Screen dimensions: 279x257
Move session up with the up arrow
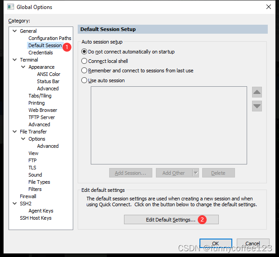[257, 92]
